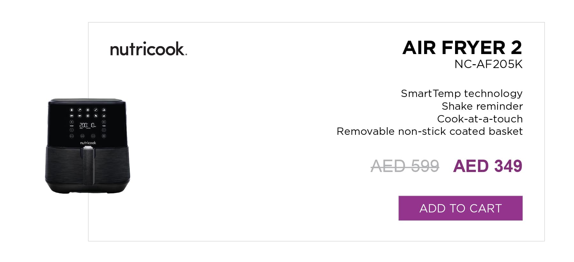Image resolution: width=574 pixels, height=262 pixels.
Task: Tap the time minus icon on fryer
Action: (x=104, y=130)
